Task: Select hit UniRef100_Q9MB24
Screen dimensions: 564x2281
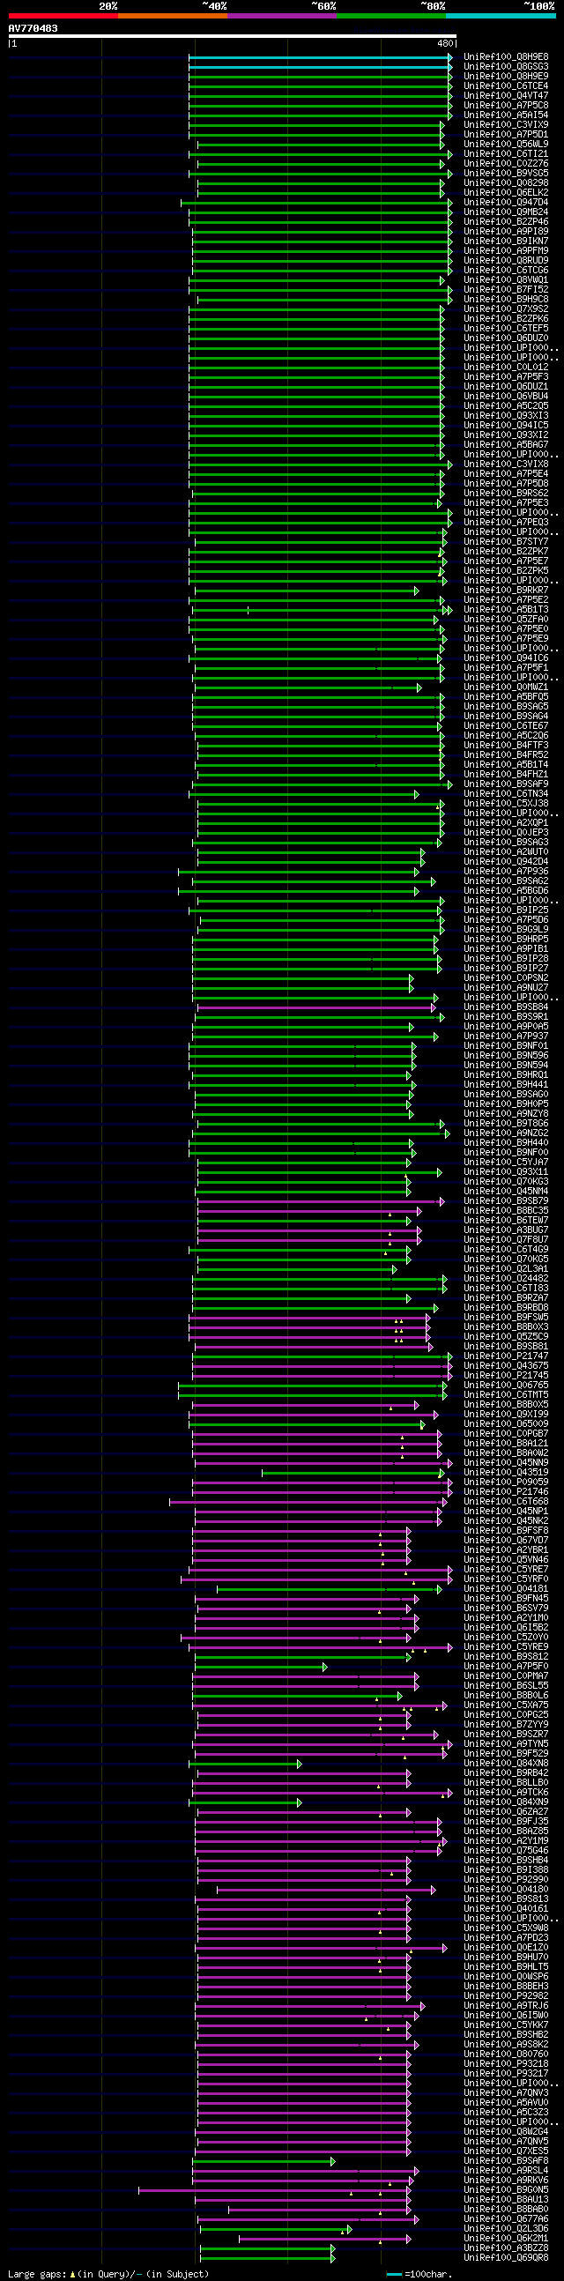Action: click(506, 212)
